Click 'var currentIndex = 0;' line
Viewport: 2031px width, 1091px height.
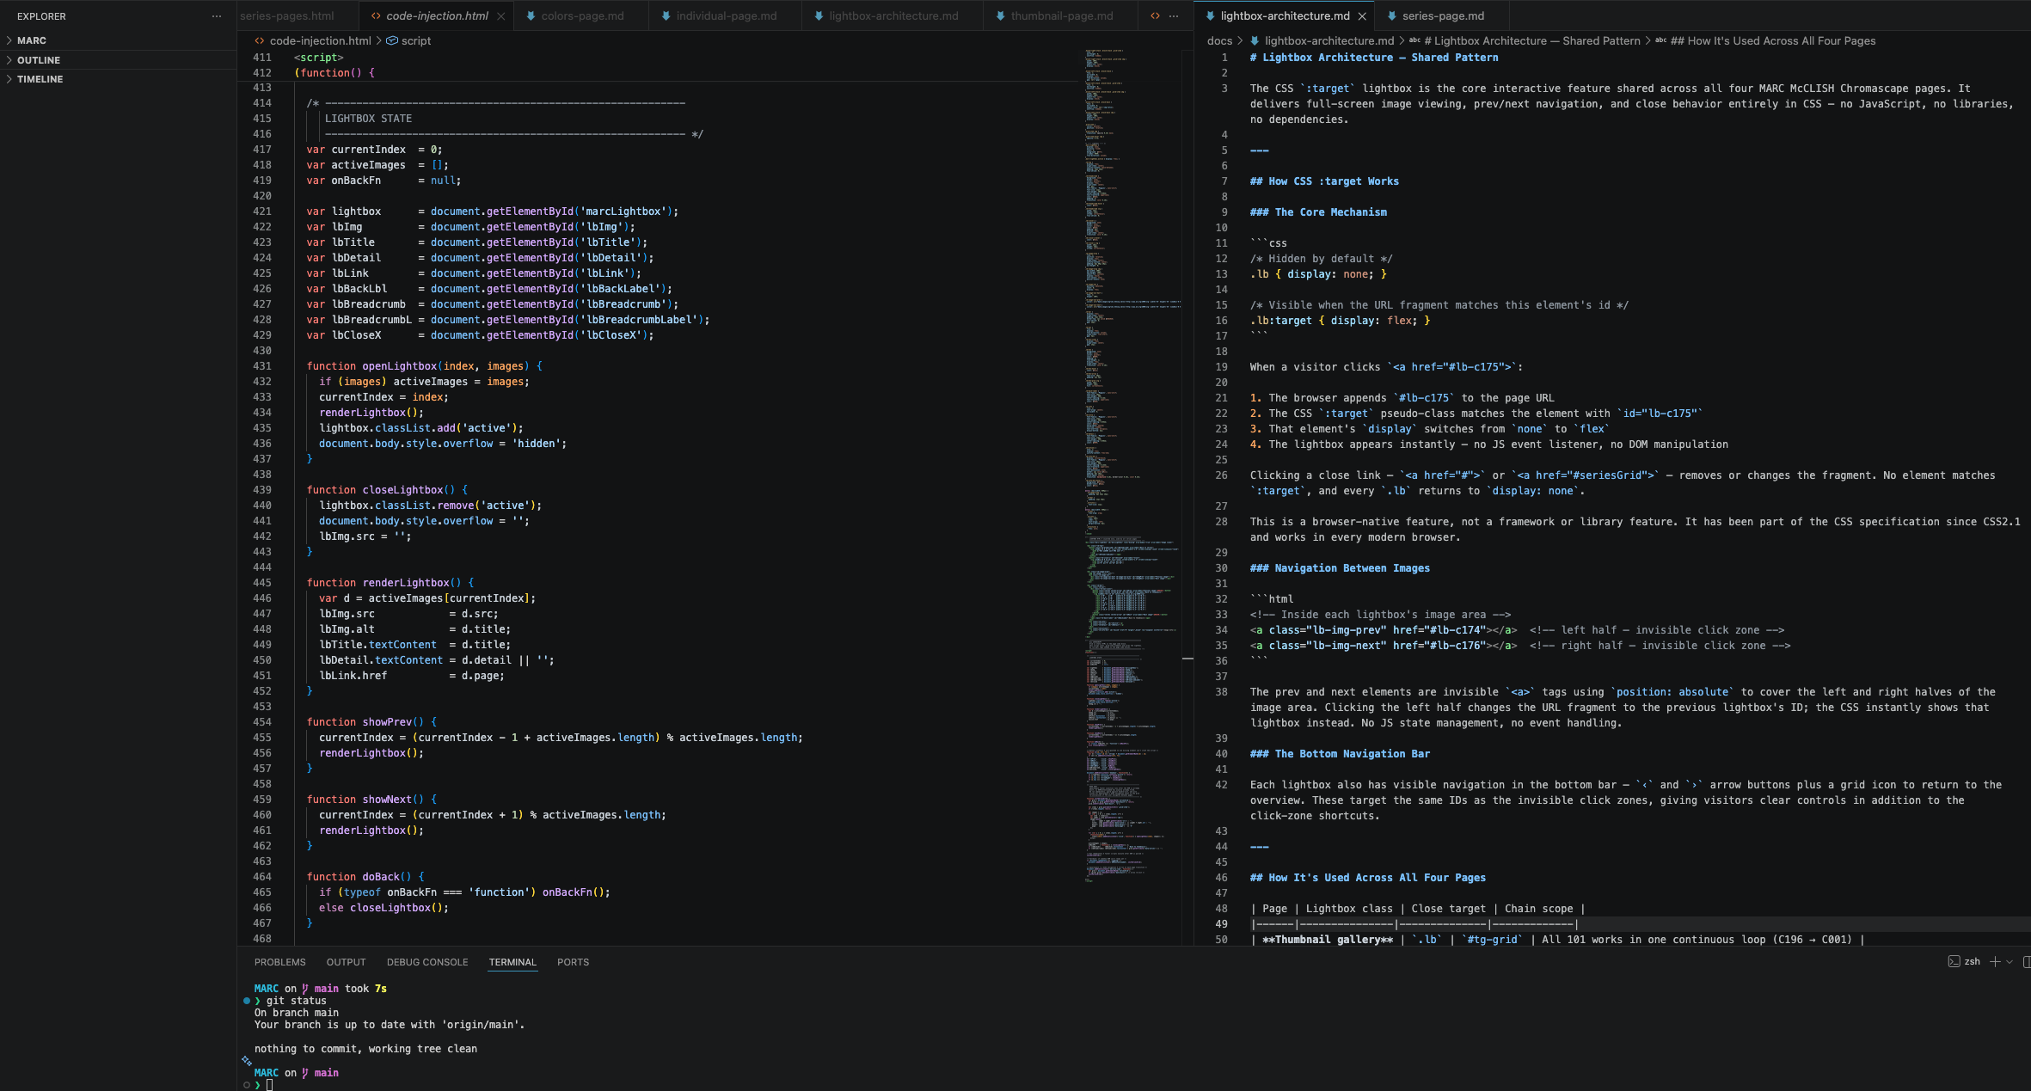pyautogui.click(x=374, y=150)
